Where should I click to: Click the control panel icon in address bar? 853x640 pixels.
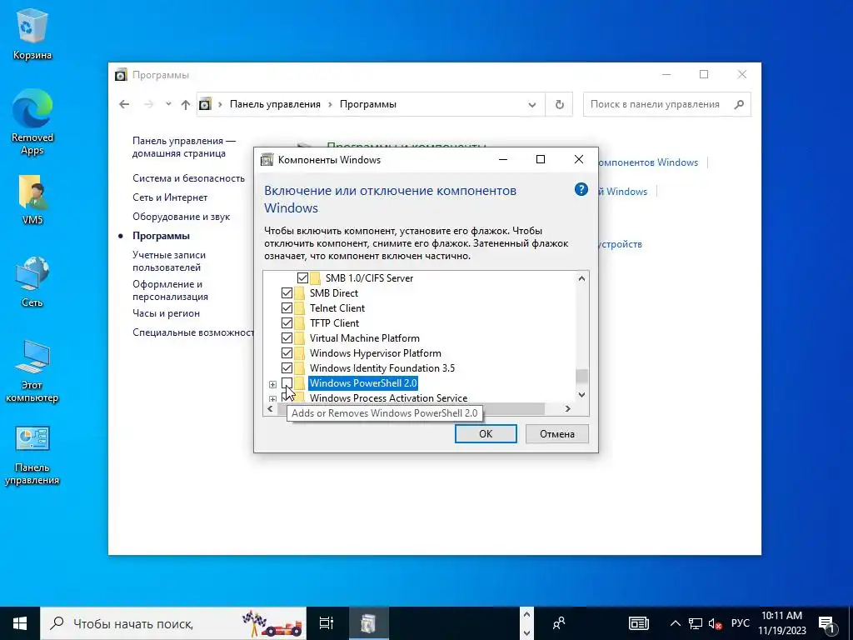point(205,104)
